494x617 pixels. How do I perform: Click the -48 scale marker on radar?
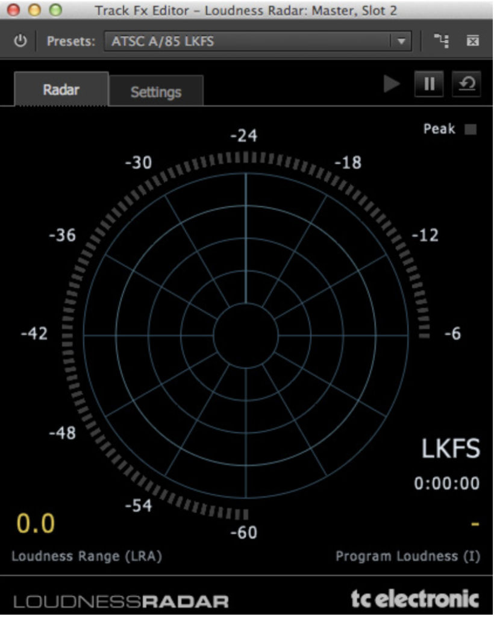click(62, 433)
